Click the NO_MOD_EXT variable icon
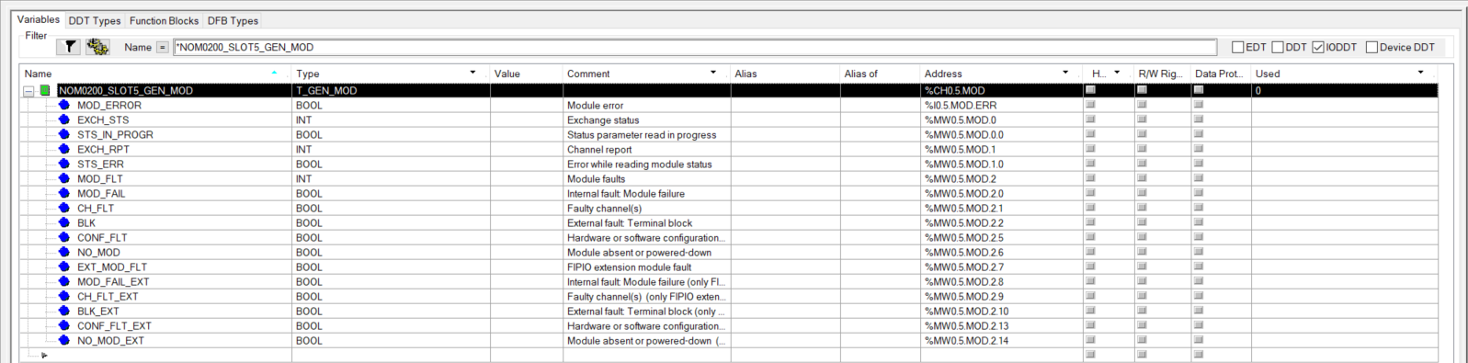This screenshot has height=363, width=1468. tap(64, 340)
